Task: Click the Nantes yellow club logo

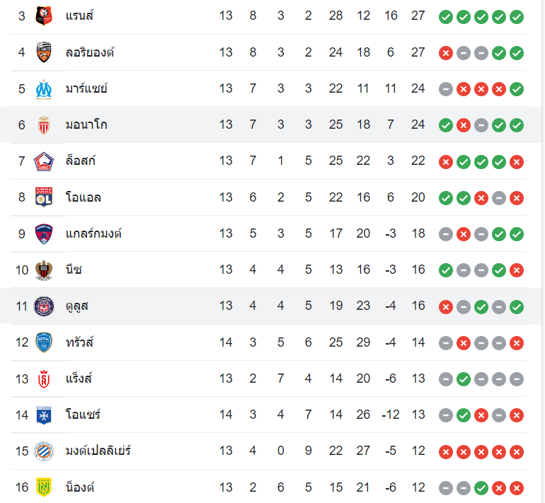Action: [45, 487]
